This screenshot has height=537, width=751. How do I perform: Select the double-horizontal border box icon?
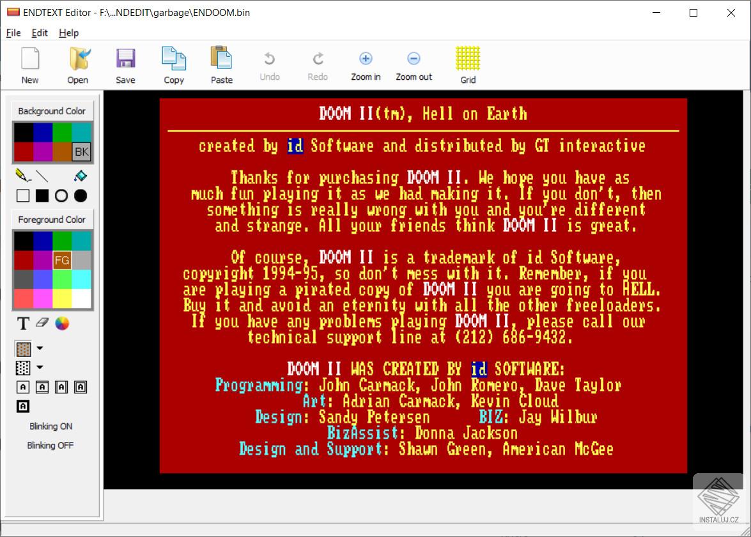pyautogui.click(x=42, y=387)
